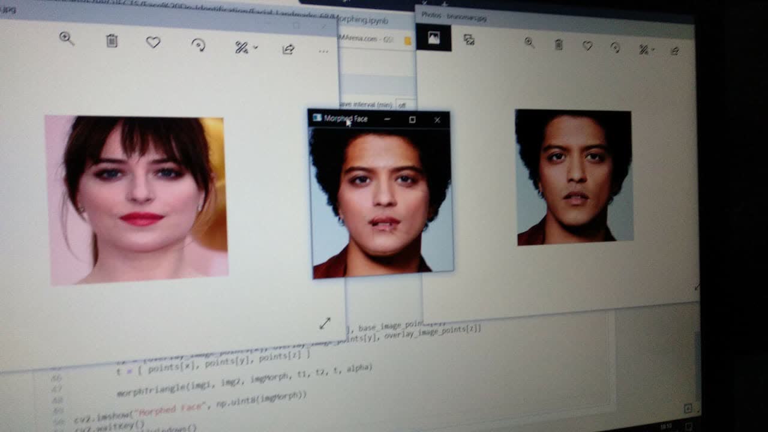Select the woman's portrait in left Photos window
This screenshot has width=768, height=432.
tap(136, 199)
